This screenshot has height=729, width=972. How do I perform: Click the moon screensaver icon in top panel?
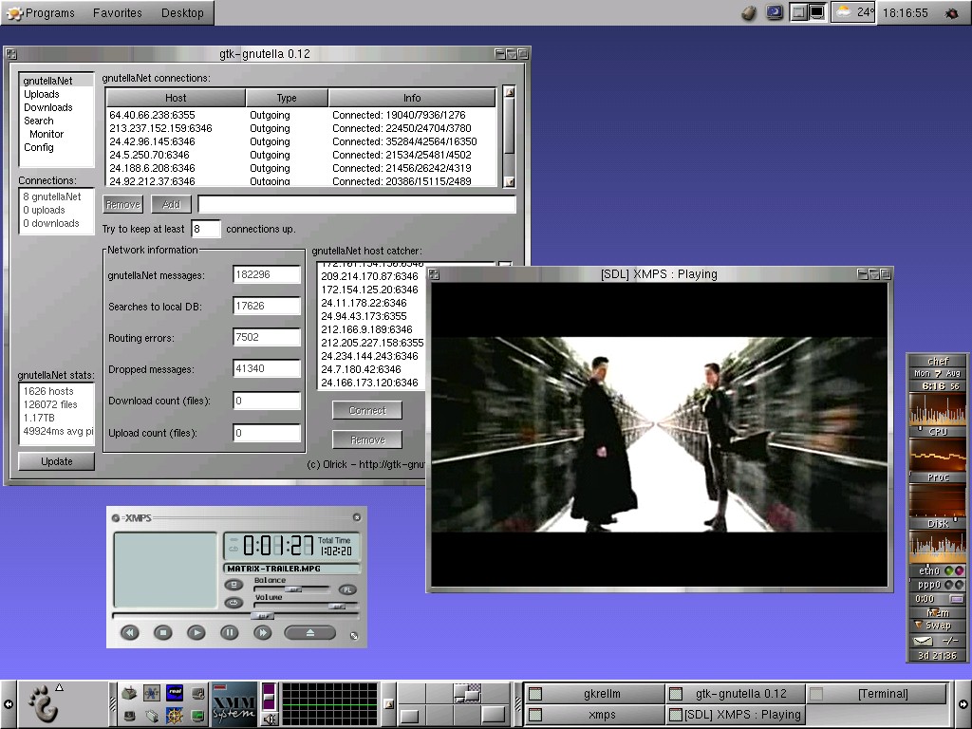[775, 12]
